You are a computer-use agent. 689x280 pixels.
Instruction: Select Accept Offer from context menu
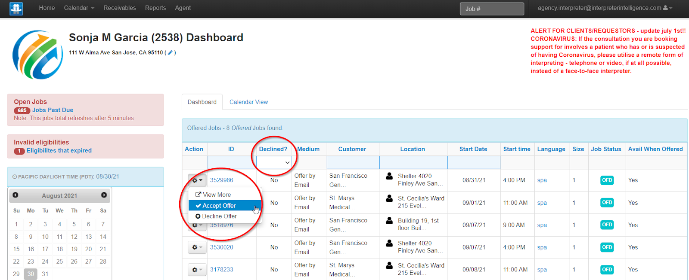point(219,206)
